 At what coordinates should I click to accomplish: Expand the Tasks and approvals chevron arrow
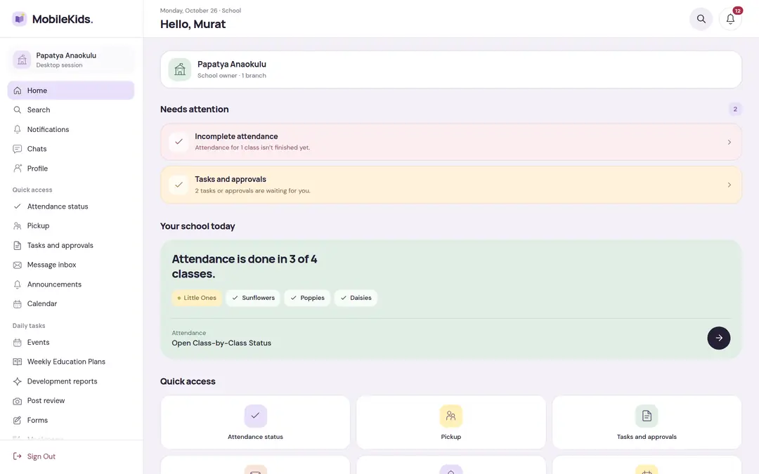[729, 185]
